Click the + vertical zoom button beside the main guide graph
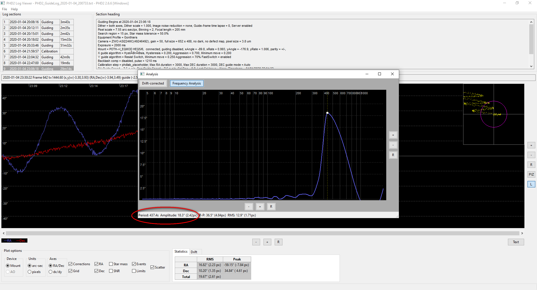Screen dimensions: 537x290 click(x=531, y=145)
